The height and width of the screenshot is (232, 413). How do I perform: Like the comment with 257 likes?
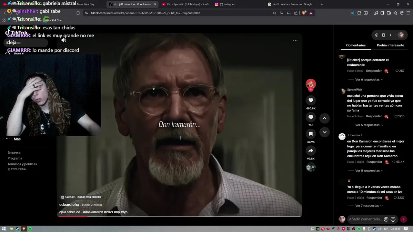397,71
